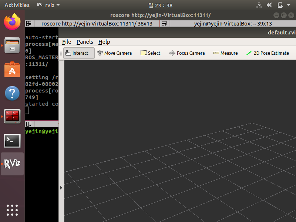Click the 'started co' line in terminal

pyautogui.click(x=42, y=104)
